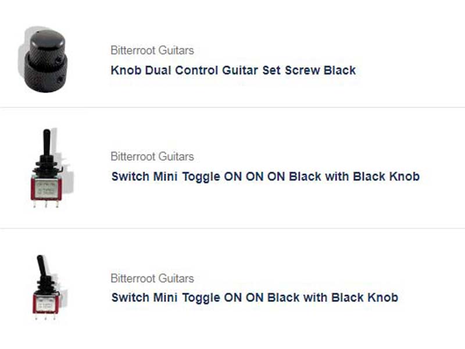This screenshot has height=349, width=465.
Task: Open the ON ON toggle switch image
Action: [x=48, y=288]
